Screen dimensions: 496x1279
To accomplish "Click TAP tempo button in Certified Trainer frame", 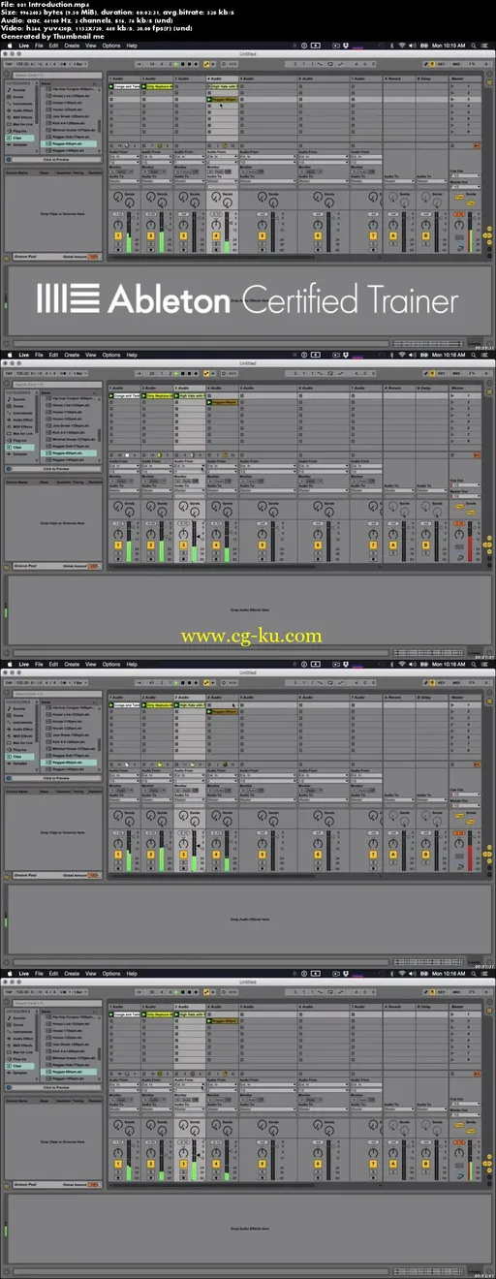I will (9, 63).
